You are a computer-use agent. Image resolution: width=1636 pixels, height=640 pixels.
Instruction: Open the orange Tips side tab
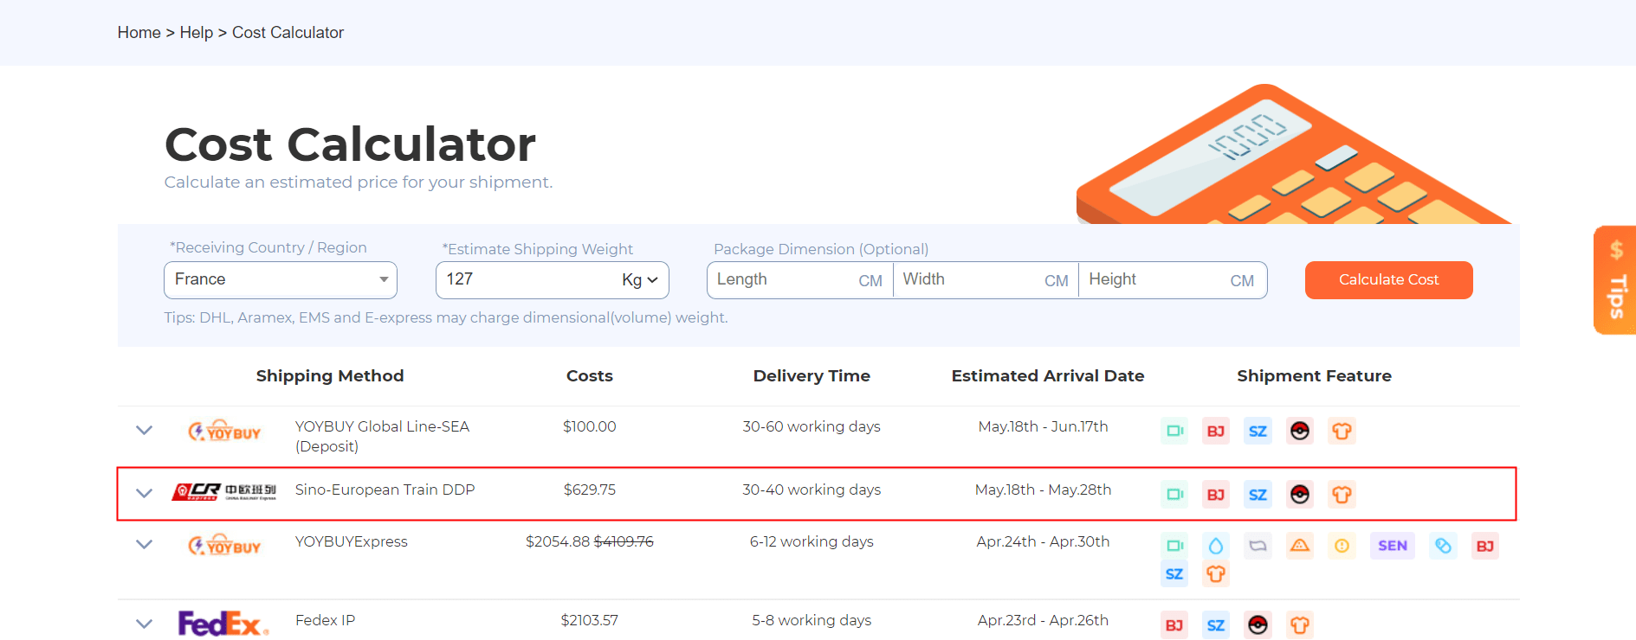[1615, 280]
